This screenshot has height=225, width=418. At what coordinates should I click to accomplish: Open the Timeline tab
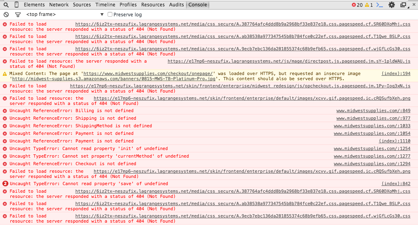pyautogui.click(x=105, y=4)
